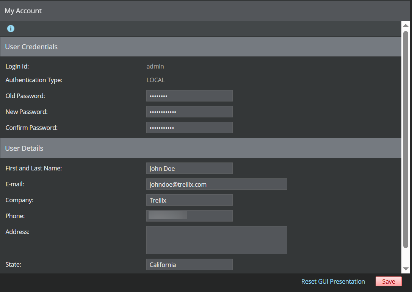Edit the First and Last Name field
The height and width of the screenshot is (292, 412).
[x=190, y=168]
